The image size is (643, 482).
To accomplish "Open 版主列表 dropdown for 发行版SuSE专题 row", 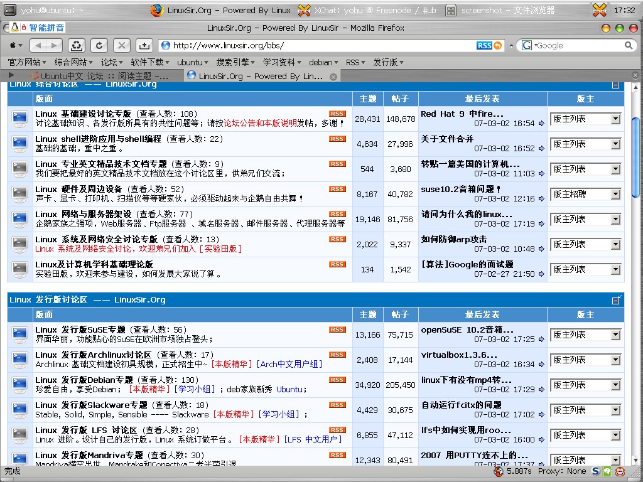I will coord(585,335).
